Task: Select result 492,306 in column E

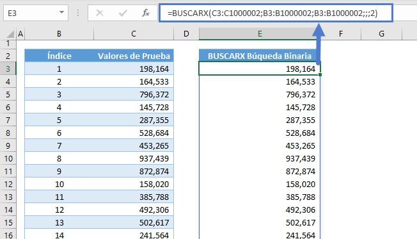Action: pos(260,210)
